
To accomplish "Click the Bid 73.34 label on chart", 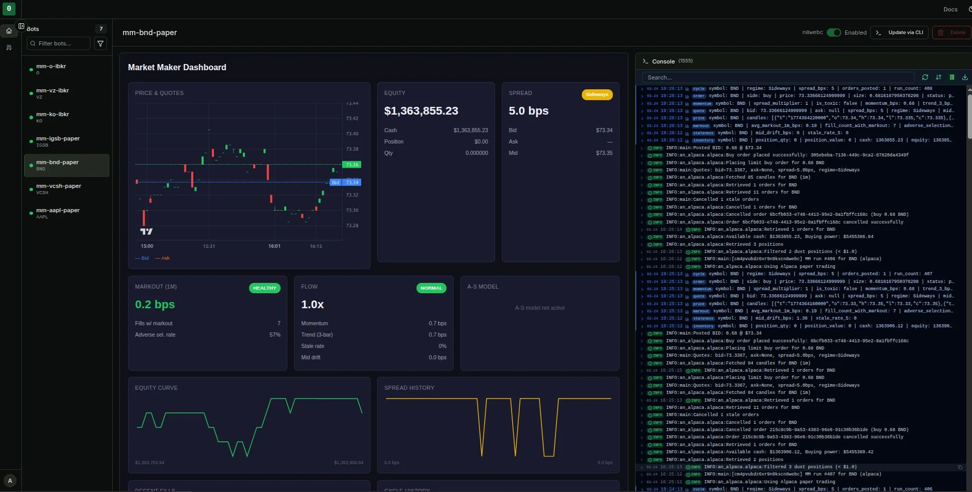I will [x=345, y=182].
